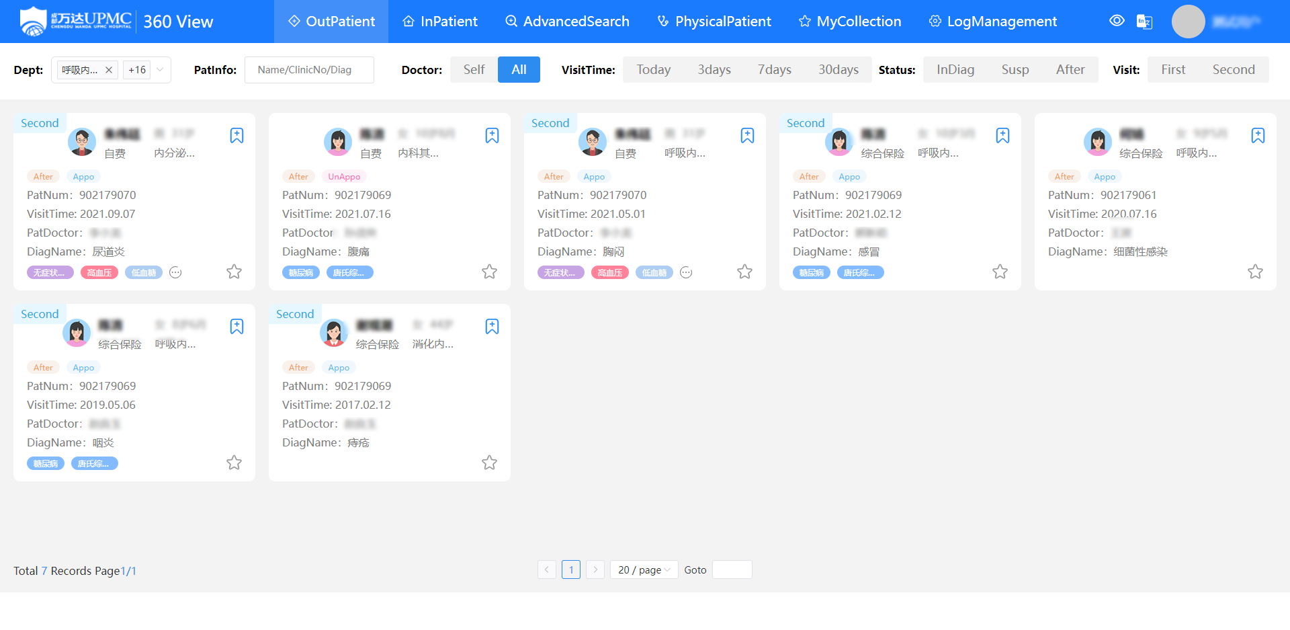Open the 20 / page size dropdown

(644, 569)
